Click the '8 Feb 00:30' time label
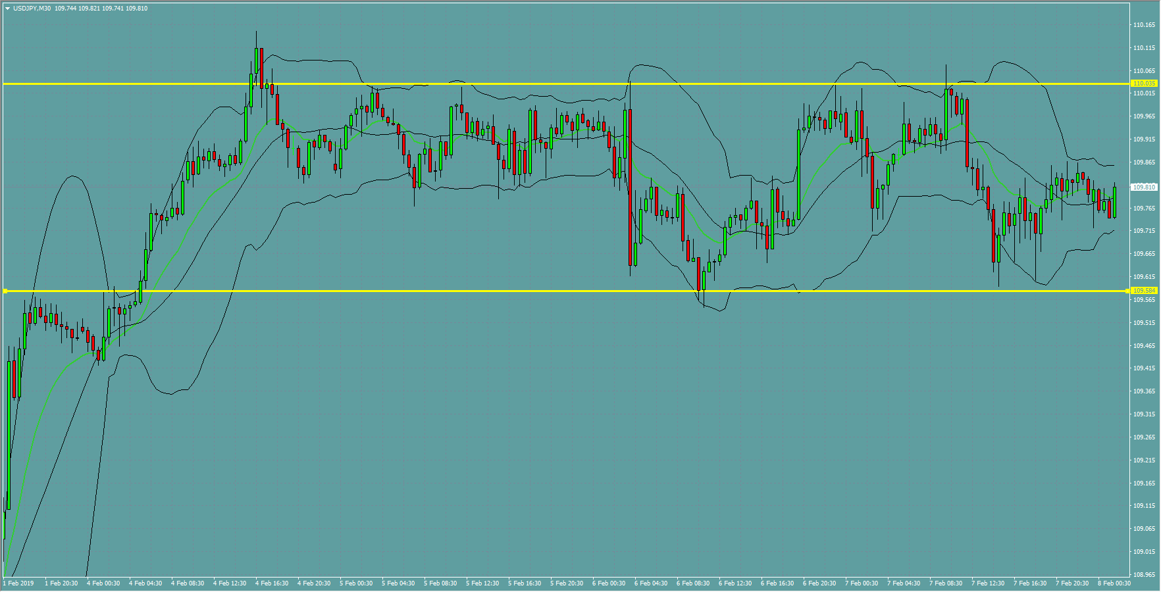1161x592 pixels. (1114, 583)
